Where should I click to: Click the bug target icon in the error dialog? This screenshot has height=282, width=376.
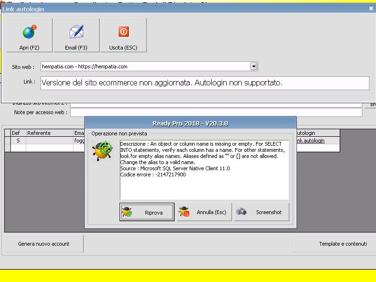click(x=103, y=151)
